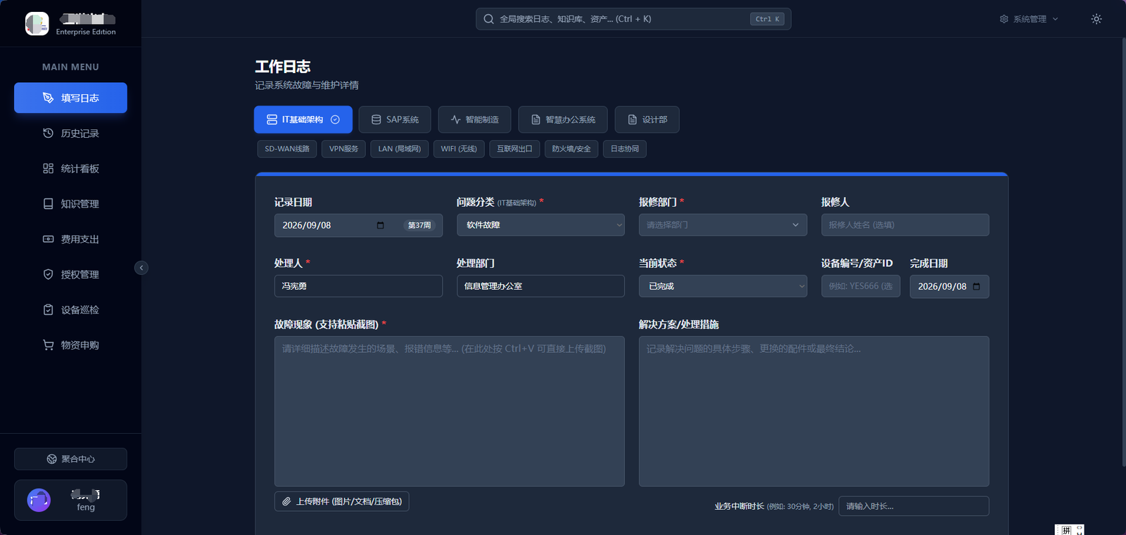Click the system management gear icon

[x=1004, y=19]
